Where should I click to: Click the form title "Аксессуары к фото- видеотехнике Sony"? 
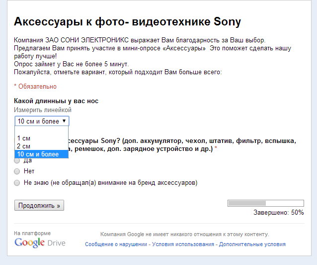[127, 22]
